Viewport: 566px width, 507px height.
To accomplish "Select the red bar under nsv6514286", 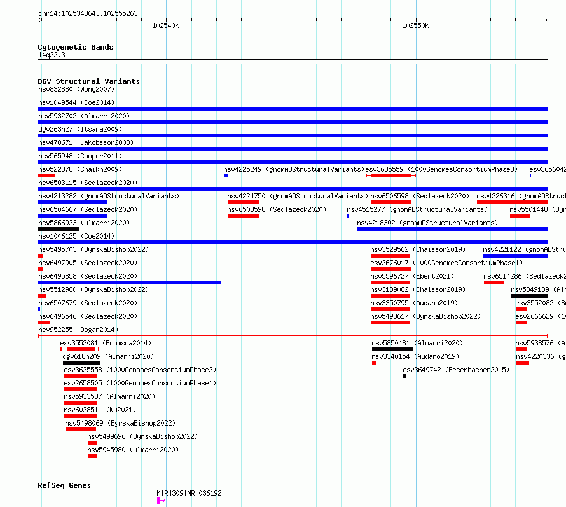I will pyautogui.click(x=494, y=282).
